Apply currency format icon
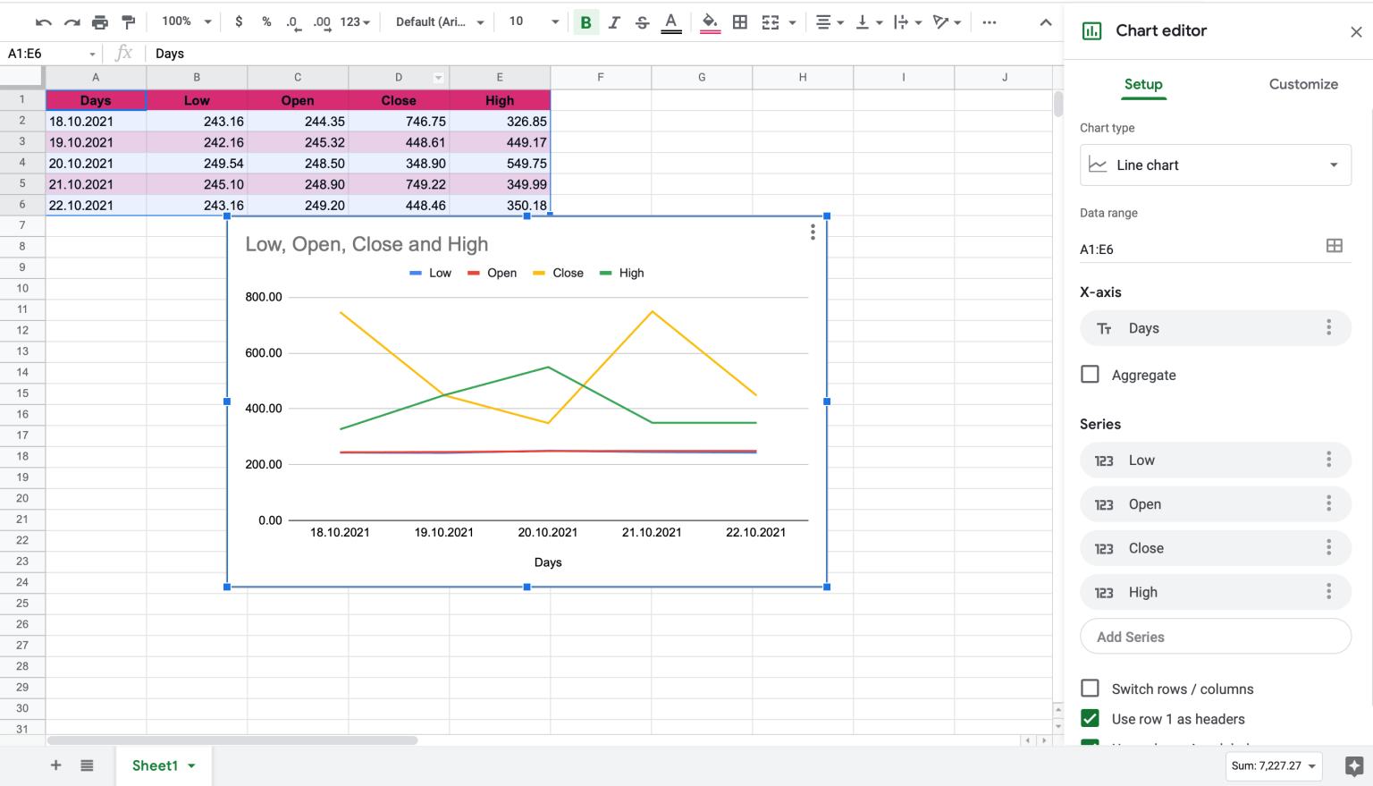 tap(239, 21)
